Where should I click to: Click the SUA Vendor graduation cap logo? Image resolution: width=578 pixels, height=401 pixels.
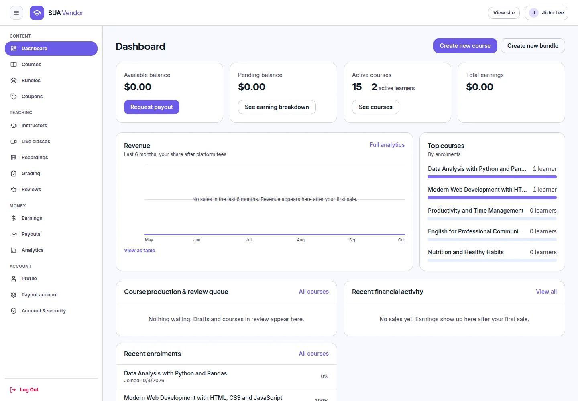37,13
